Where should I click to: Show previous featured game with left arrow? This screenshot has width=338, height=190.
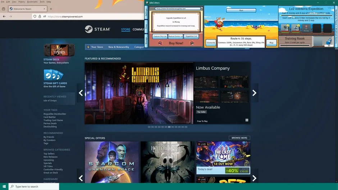[x=81, y=93]
